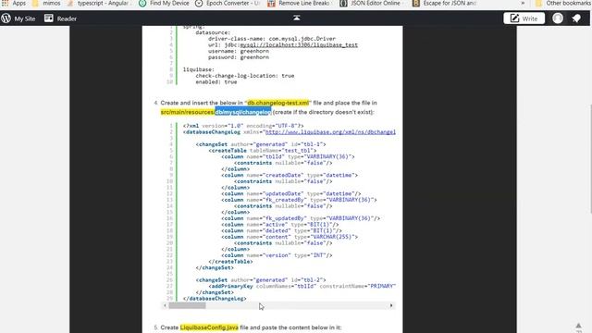Click the code block scroll-left arrow
592x333 pixels.
[x=165, y=305]
